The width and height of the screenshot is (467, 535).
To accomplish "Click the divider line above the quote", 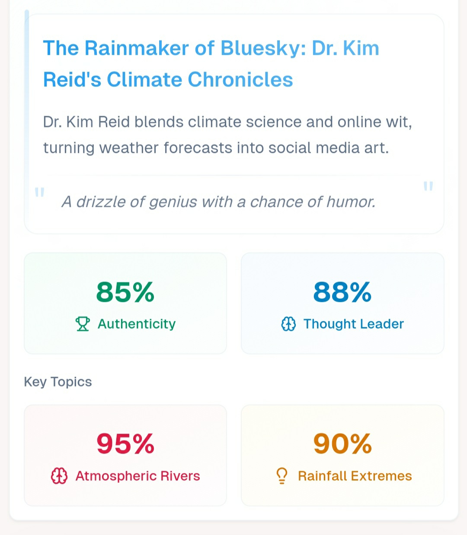I will click(x=233, y=175).
